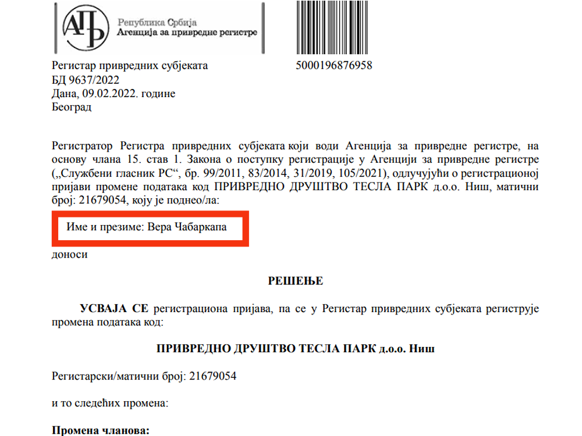This screenshot has width=582, height=436.
Task: Click the date line Дана, 09.02.2022. године
Action: [113, 94]
